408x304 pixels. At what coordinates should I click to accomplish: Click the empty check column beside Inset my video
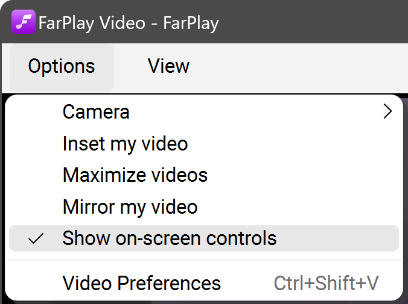[36, 144]
